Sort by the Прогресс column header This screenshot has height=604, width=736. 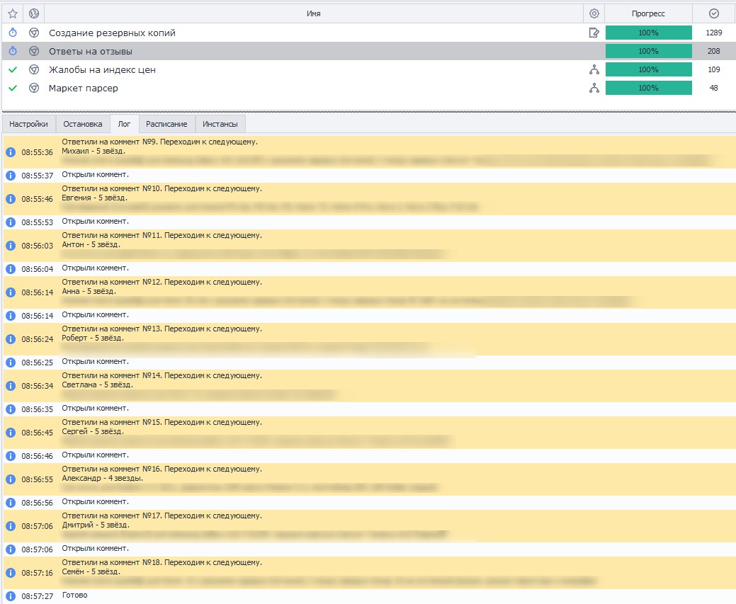click(x=648, y=13)
